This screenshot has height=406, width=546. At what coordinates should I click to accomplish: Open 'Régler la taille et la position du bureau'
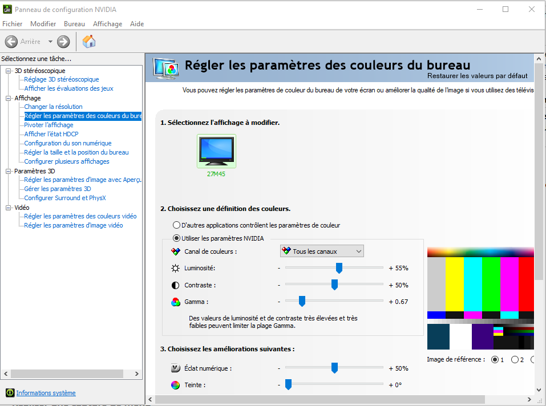[x=76, y=152]
